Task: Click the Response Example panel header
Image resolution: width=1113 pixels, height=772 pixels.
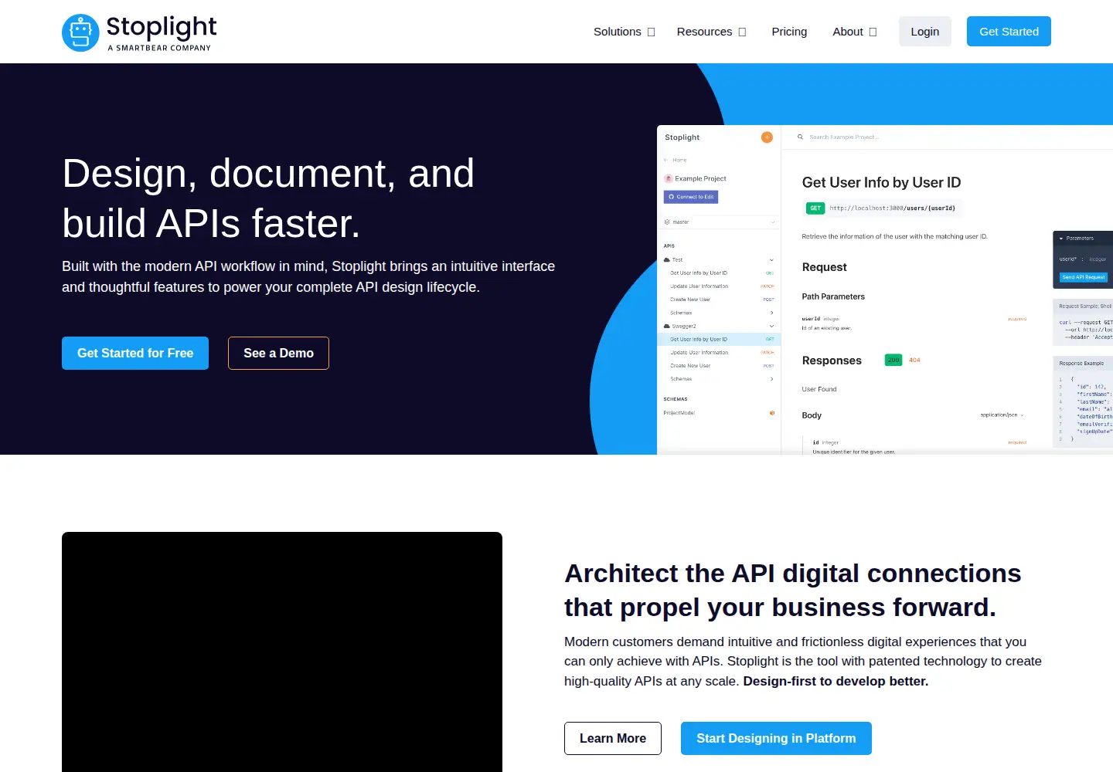Action: pos(1083,364)
